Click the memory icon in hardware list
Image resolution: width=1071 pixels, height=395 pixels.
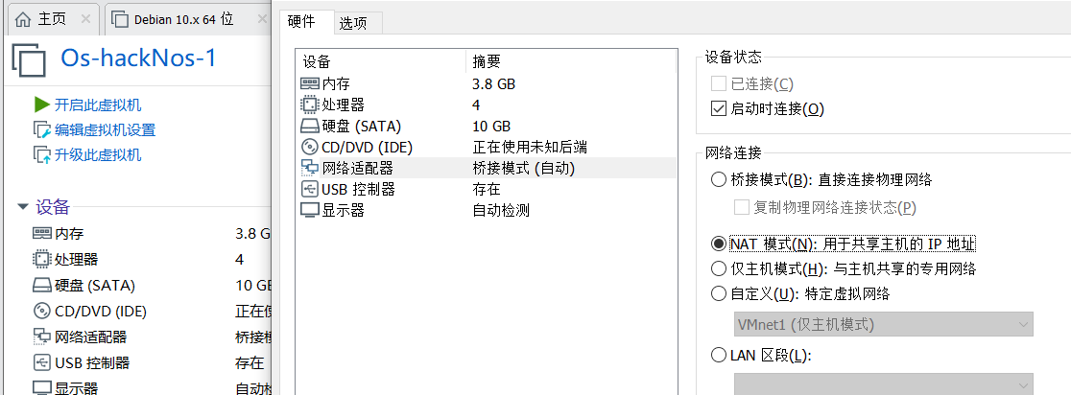[x=310, y=84]
